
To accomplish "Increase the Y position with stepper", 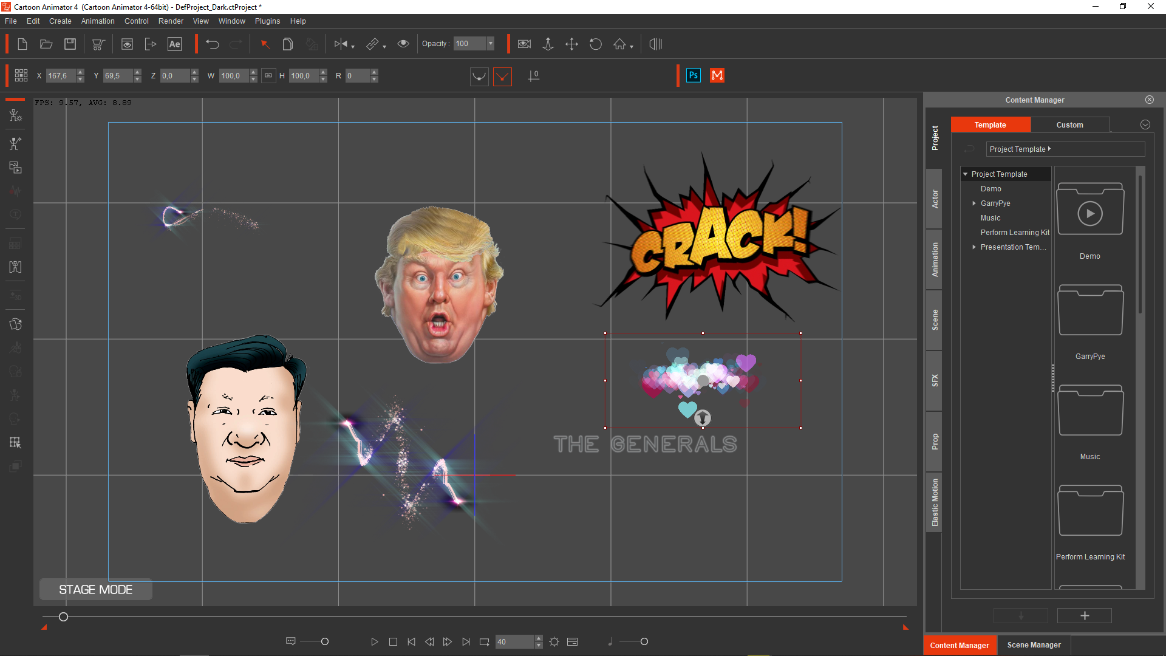I will click(138, 72).
